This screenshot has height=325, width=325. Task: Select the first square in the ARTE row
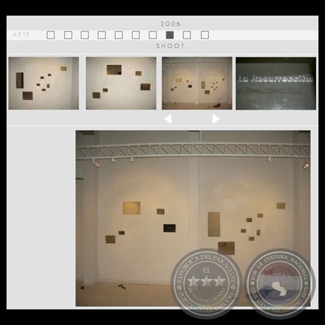[x=51, y=35]
